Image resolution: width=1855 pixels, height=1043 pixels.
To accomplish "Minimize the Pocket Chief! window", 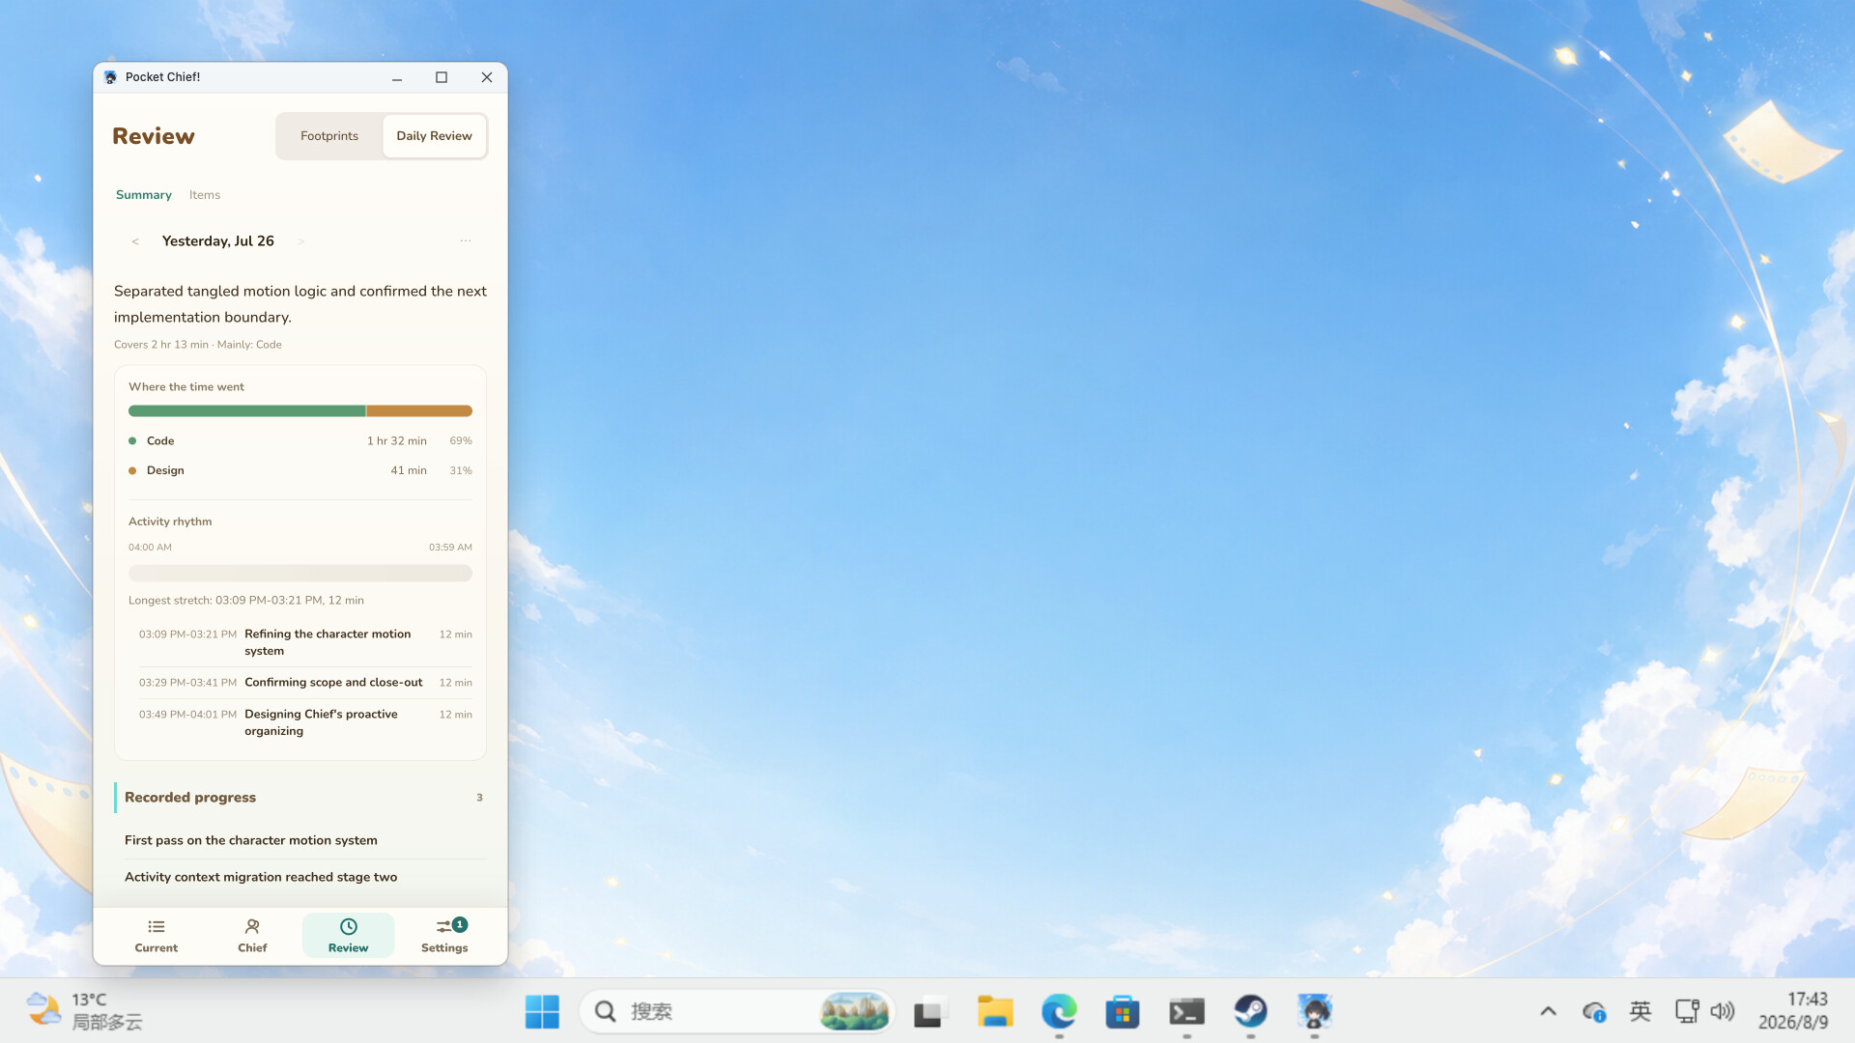I will [x=397, y=77].
